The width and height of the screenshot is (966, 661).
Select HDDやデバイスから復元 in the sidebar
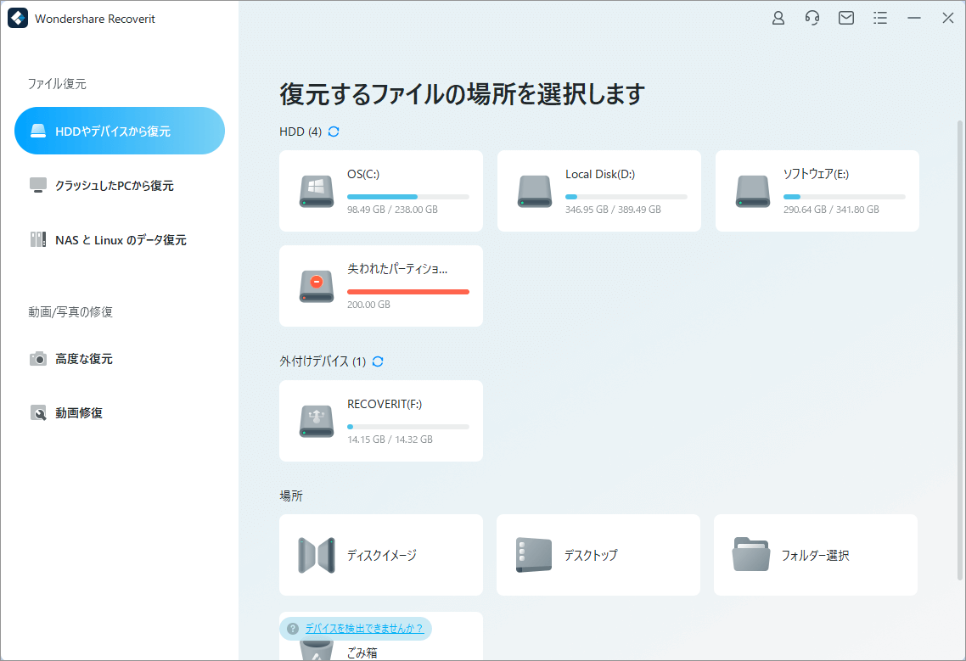click(120, 131)
